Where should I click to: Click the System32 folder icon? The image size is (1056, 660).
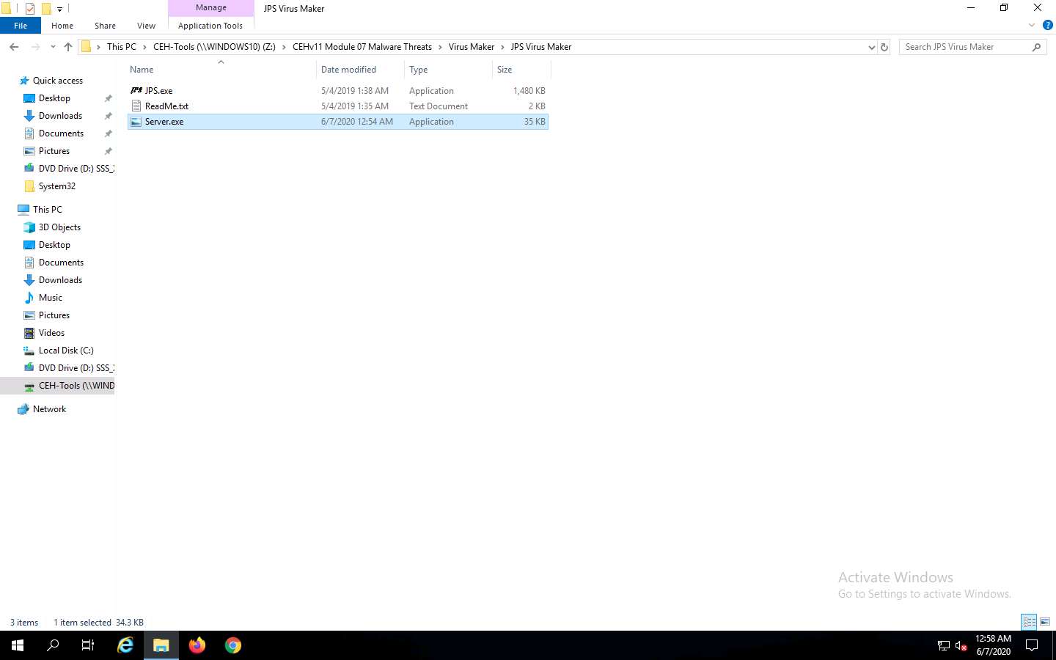point(29,186)
